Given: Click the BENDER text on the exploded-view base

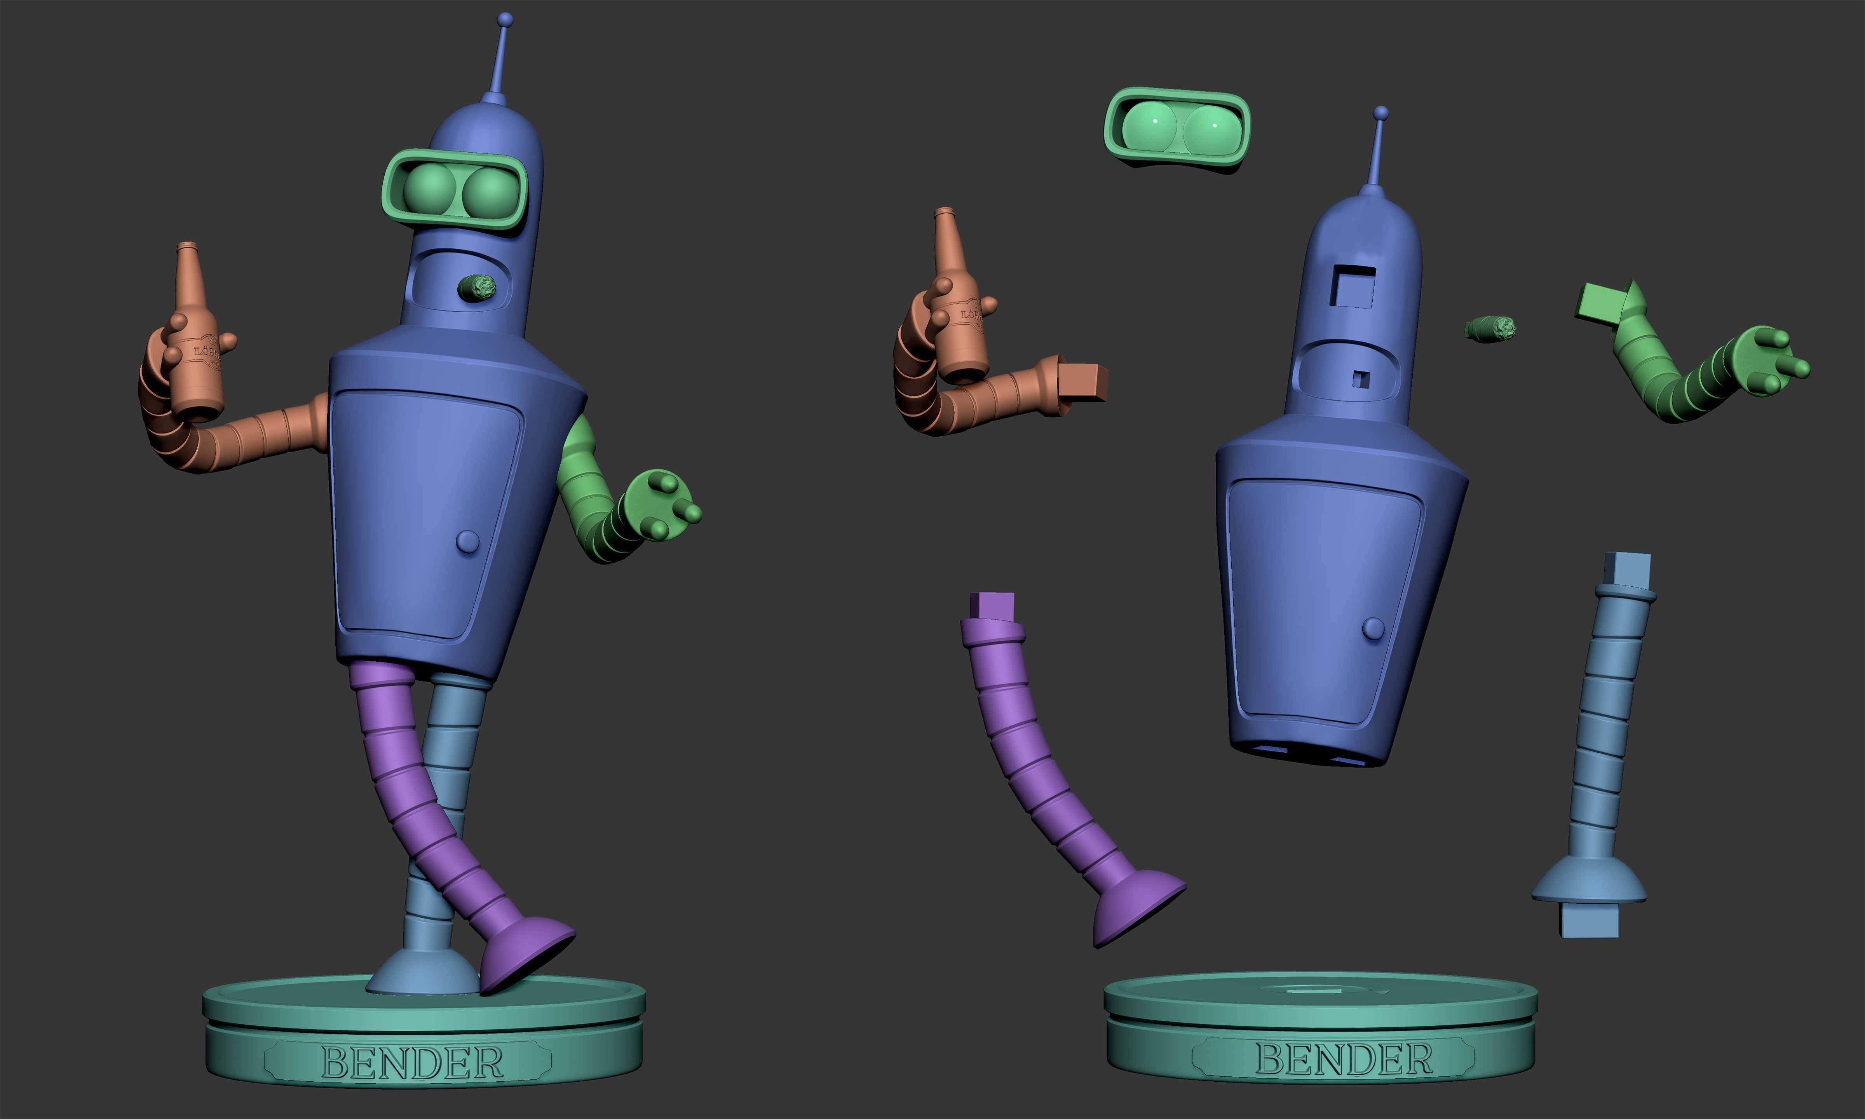Looking at the screenshot, I should (1343, 1060).
